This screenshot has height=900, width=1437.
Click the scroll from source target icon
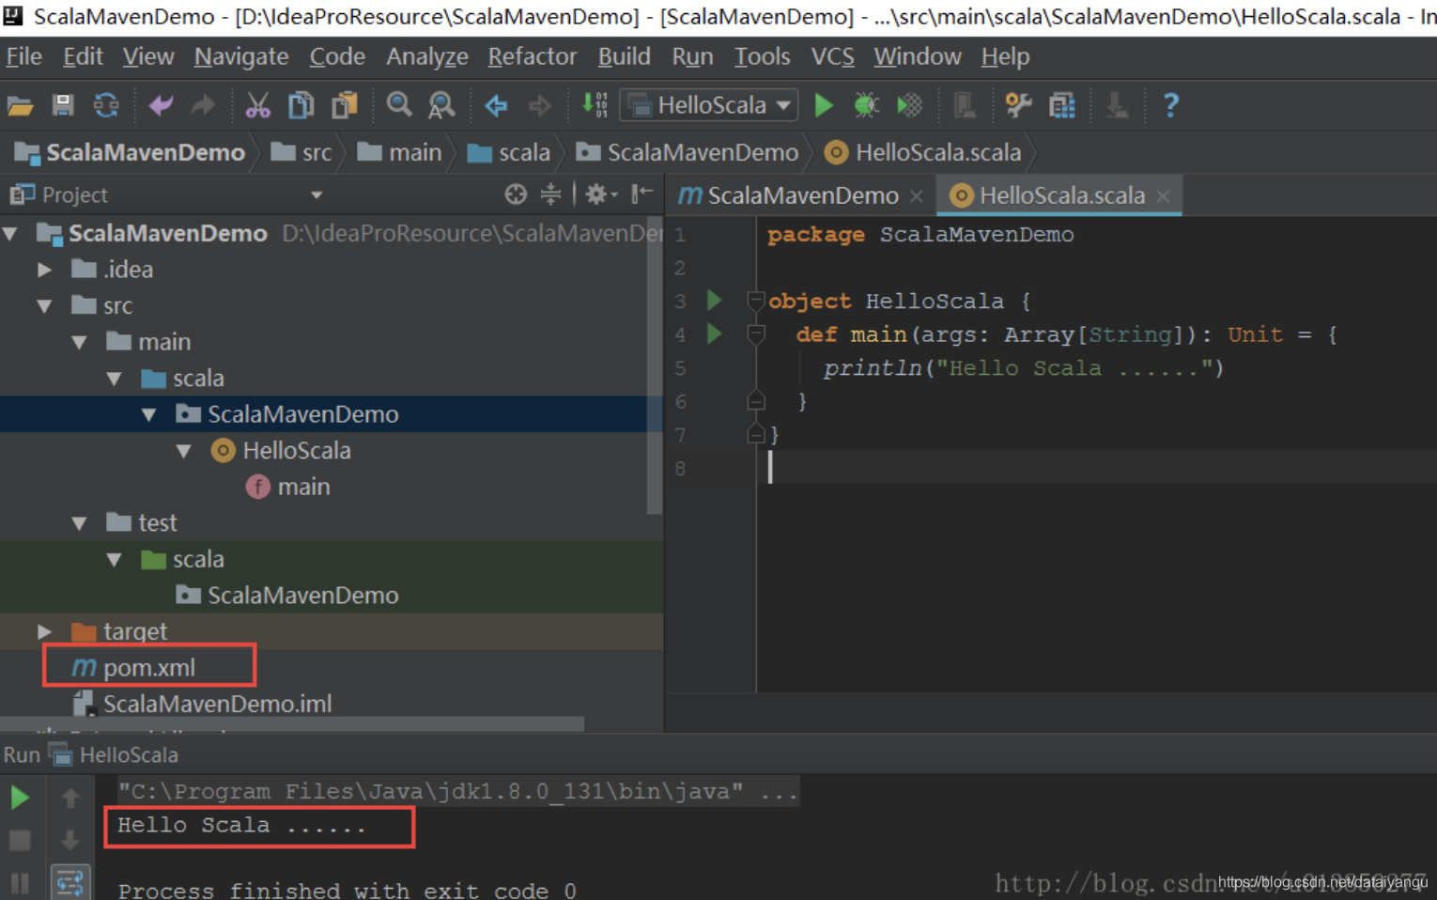coord(516,194)
